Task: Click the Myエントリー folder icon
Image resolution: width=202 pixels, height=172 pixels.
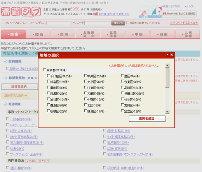Action: pyautogui.click(x=96, y=14)
